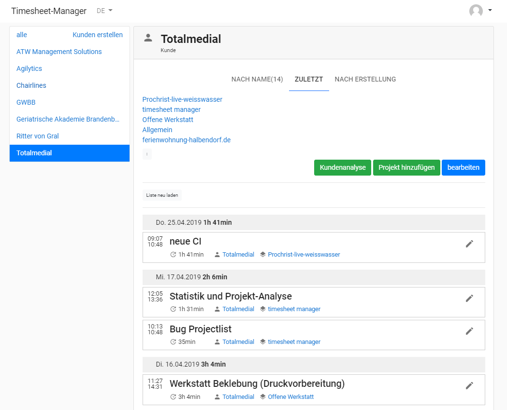Click the 'Offene Werkstatt' link in the Werkstatt entry

tap(290, 397)
